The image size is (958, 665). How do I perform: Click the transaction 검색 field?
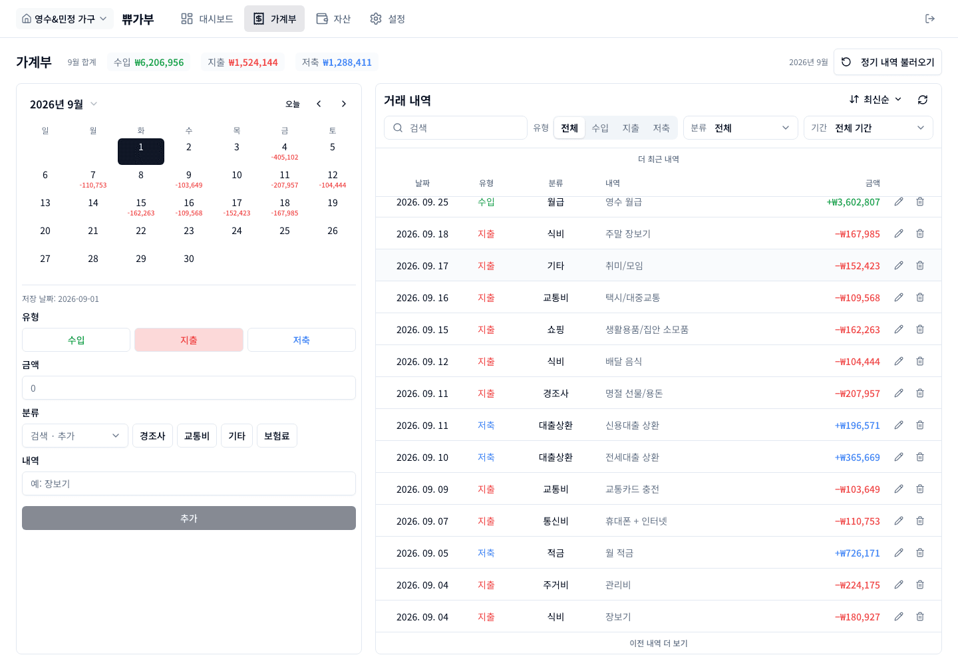tap(456, 128)
